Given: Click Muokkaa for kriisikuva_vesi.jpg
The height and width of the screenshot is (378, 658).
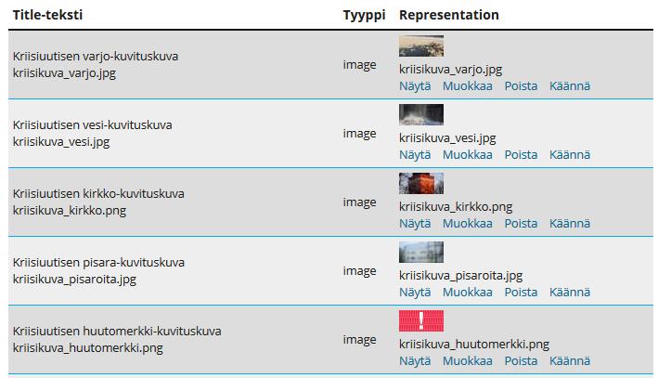Looking at the screenshot, I should click(468, 155).
